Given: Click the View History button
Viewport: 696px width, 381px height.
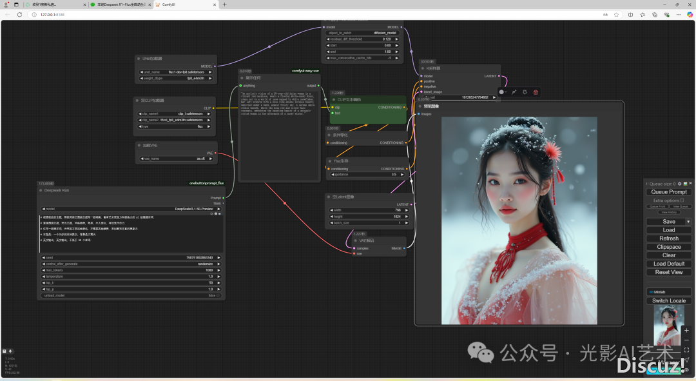Looking at the screenshot, I should pos(668,212).
